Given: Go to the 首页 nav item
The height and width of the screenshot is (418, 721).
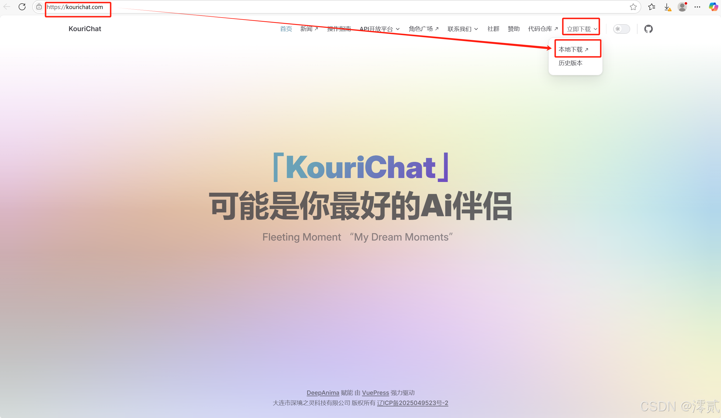Looking at the screenshot, I should click(286, 29).
